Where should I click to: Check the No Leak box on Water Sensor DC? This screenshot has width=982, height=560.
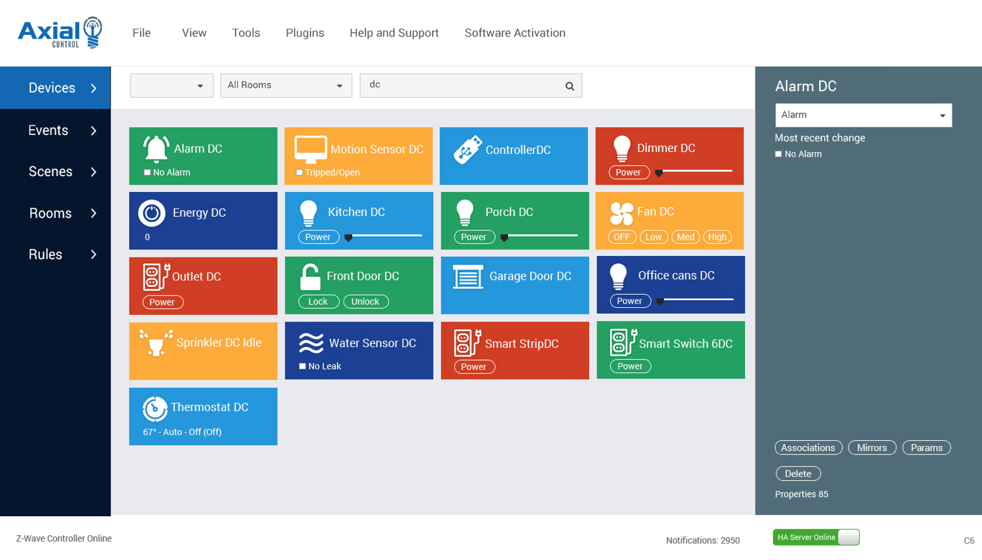(302, 367)
